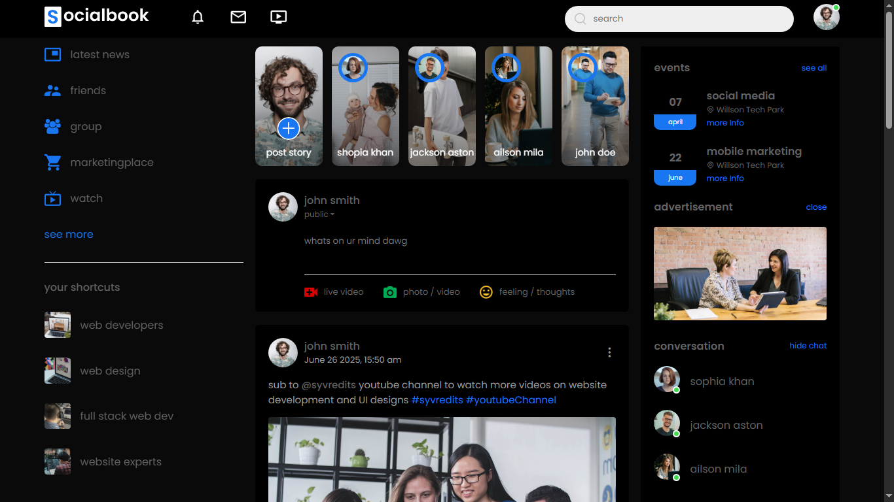Click jackson aston's conversation avatar
Viewport: 894px width, 502px height.
click(667, 423)
